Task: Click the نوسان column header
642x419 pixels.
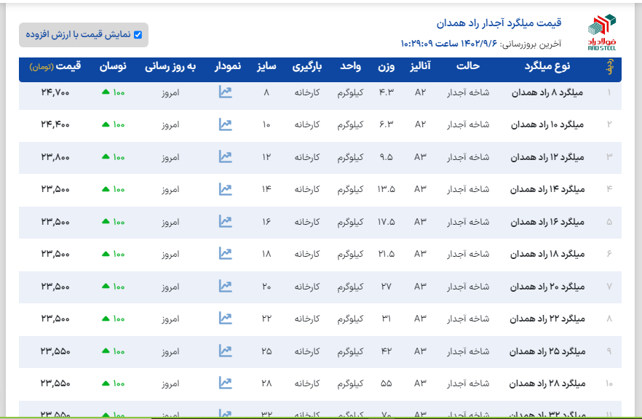Action: click(113, 67)
